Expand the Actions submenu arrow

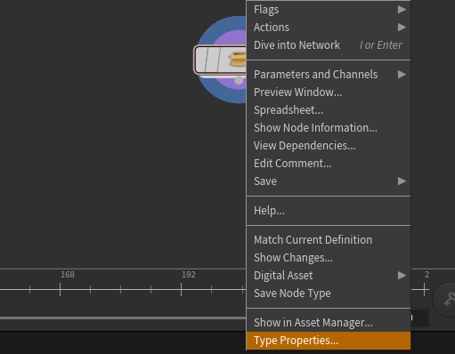pos(402,28)
